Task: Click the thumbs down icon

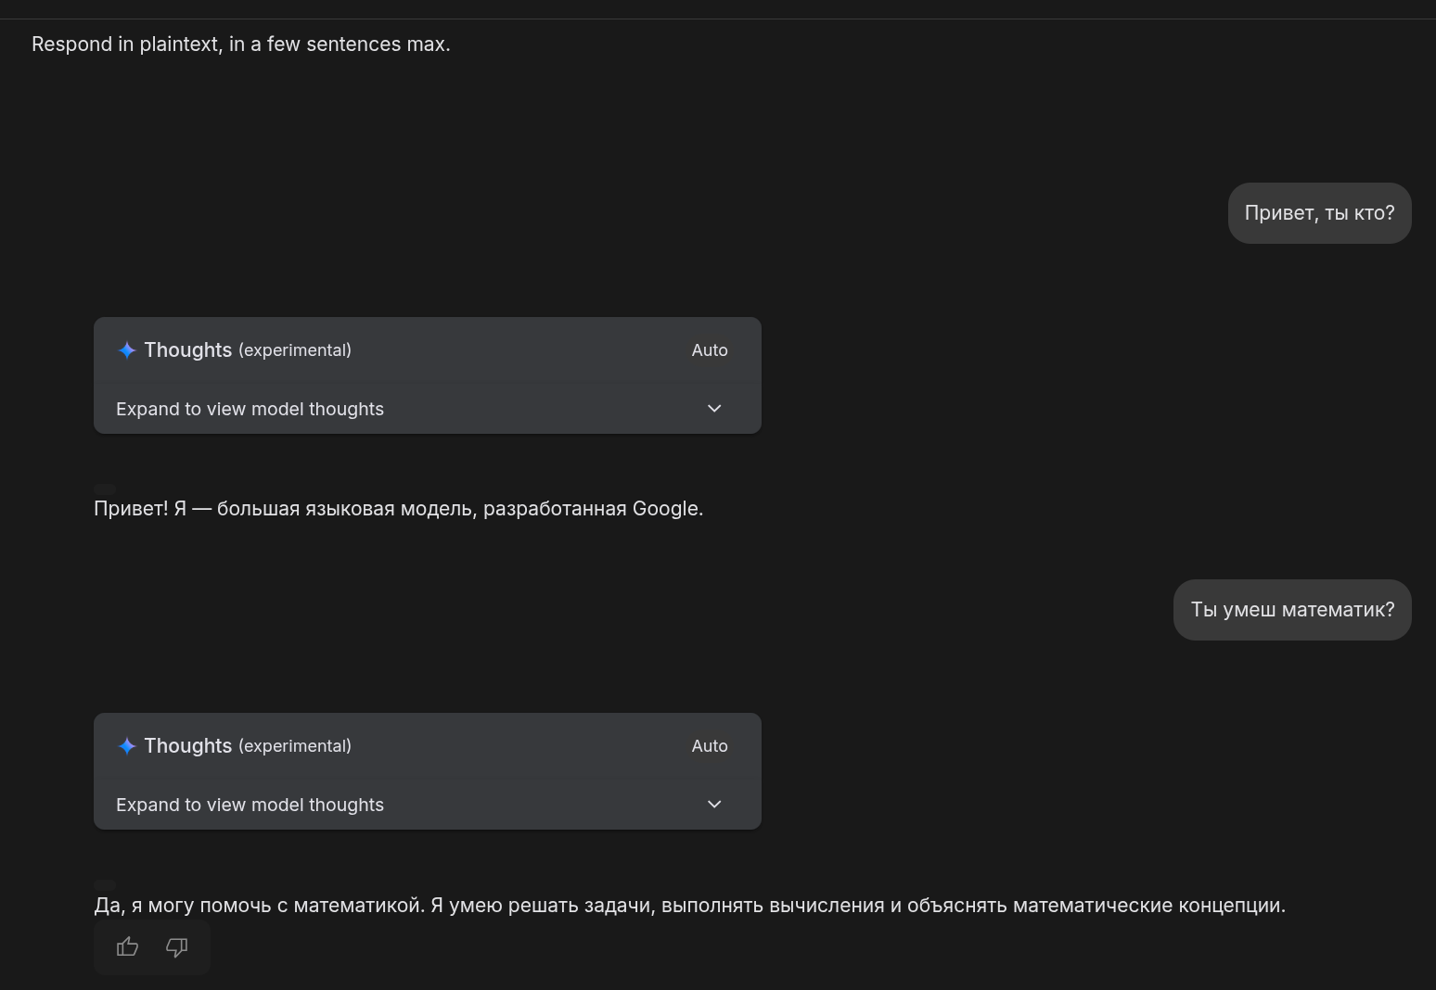Action: coord(176,946)
